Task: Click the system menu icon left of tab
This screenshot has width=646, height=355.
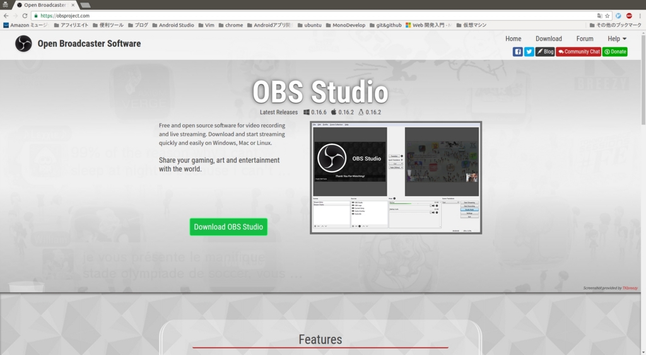Action: tap(5, 5)
